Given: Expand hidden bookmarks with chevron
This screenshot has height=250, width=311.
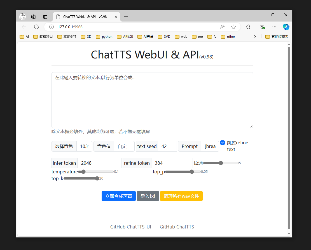Looking at the screenshot, I should (255, 37).
